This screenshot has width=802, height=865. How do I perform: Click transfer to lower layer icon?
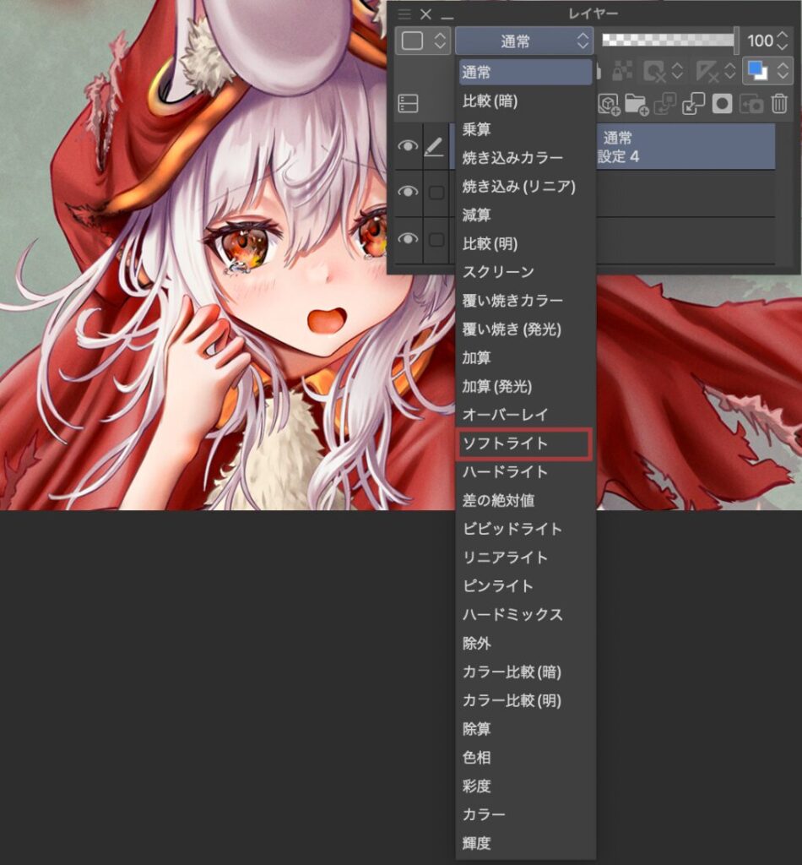tap(664, 104)
